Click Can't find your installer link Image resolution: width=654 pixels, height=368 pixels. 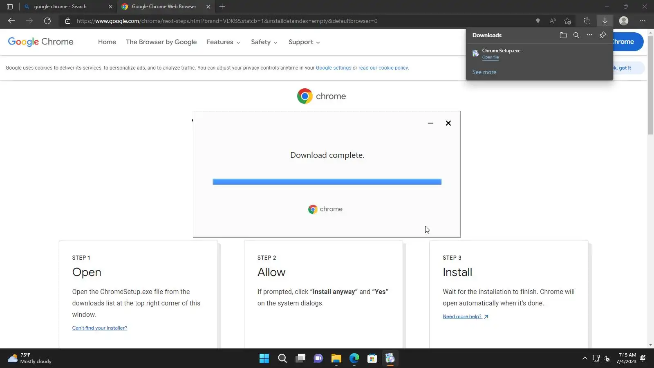pyautogui.click(x=100, y=328)
